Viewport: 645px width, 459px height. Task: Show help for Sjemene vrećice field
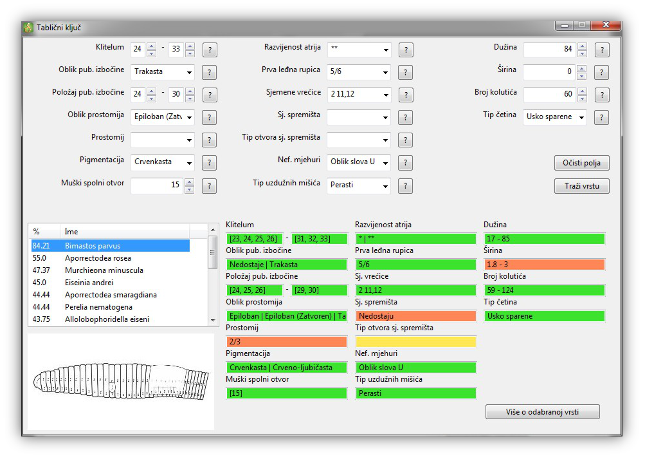[x=405, y=95]
